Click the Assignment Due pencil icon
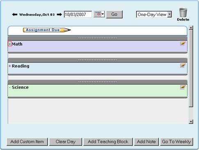This screenshot has height=150, width=199. pos(47,30)
